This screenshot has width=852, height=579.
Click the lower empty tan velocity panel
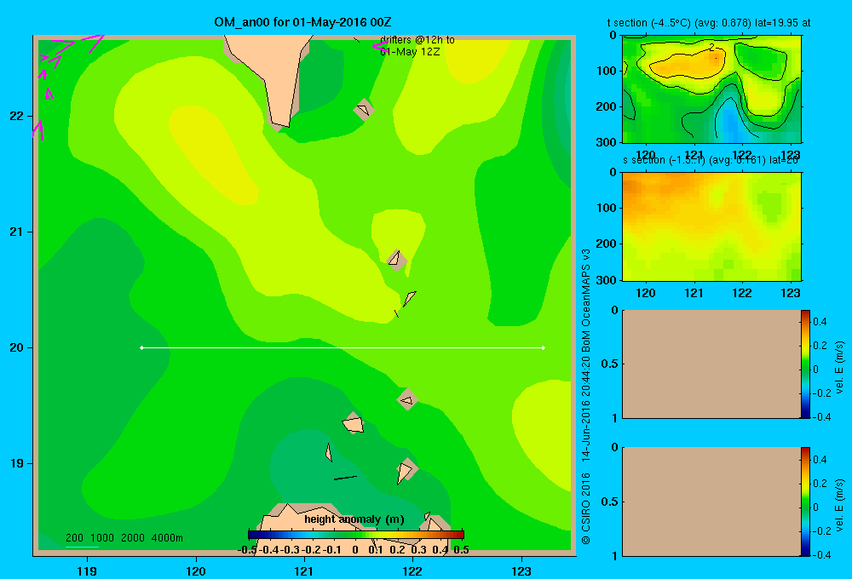[711, 502]
